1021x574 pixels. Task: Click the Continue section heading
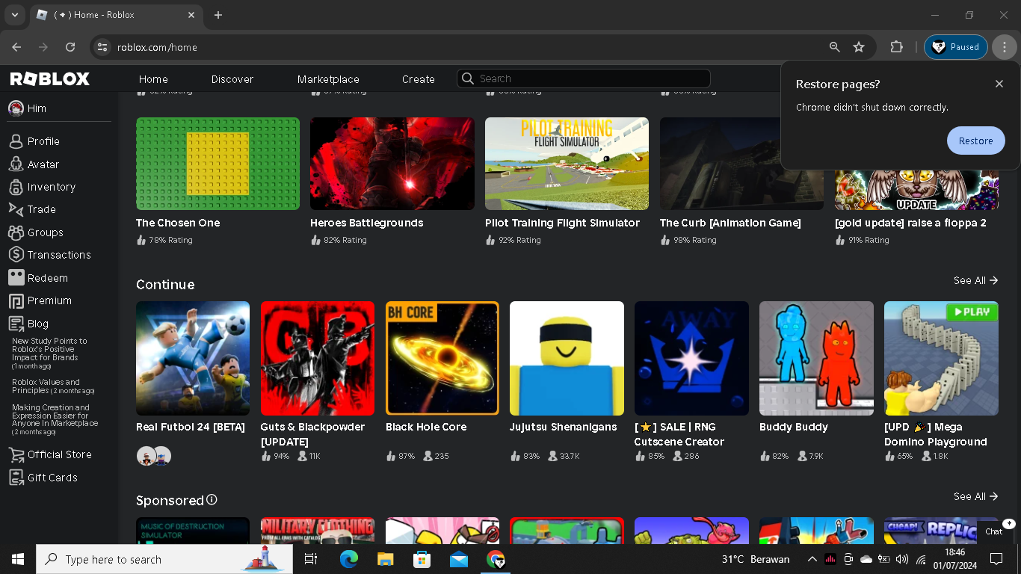tap(165, 285)
